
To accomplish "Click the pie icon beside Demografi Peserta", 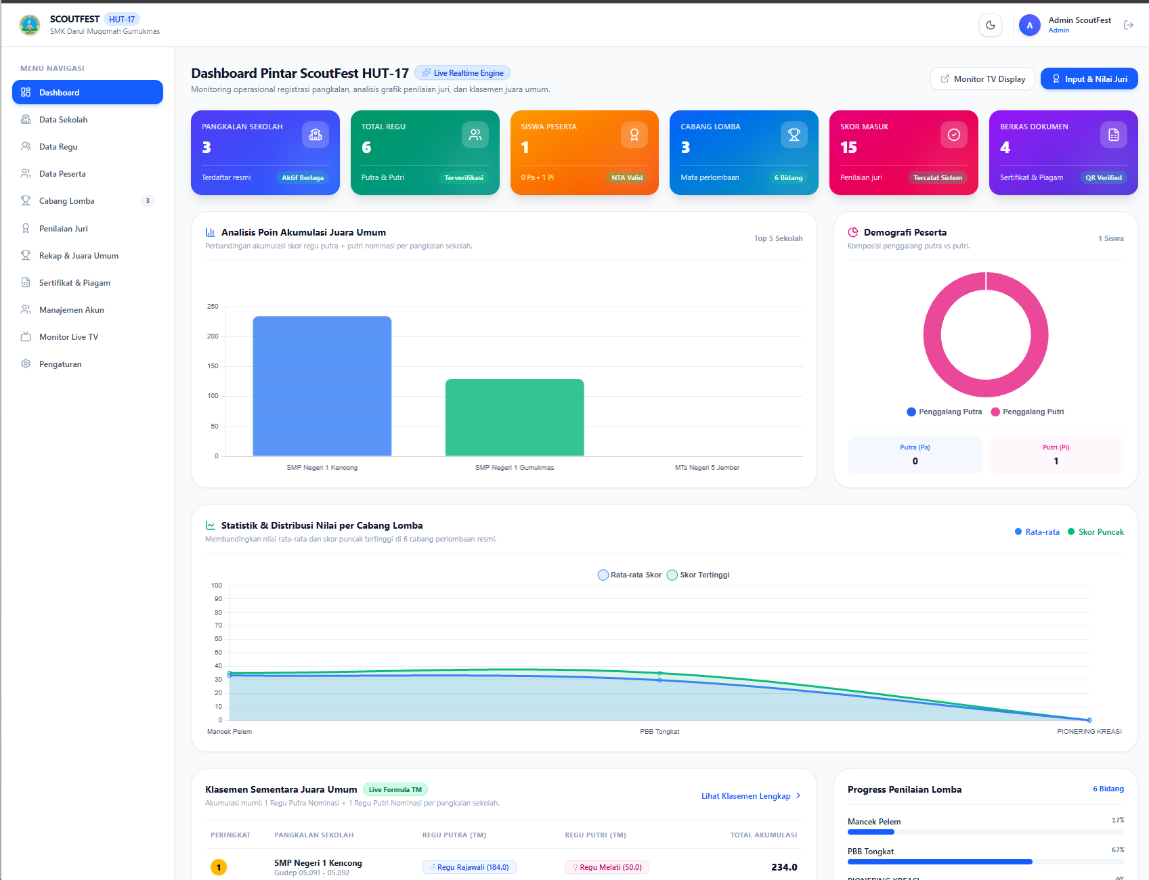I will 853,232.
